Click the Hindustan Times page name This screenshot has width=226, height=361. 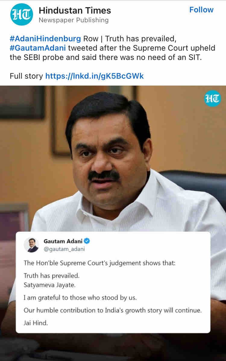pos(75,10)
